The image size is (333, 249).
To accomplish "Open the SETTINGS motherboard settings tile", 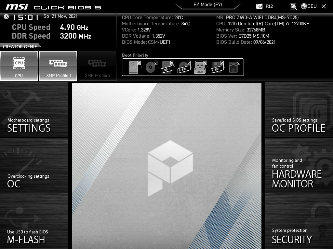I will (34, 110).
